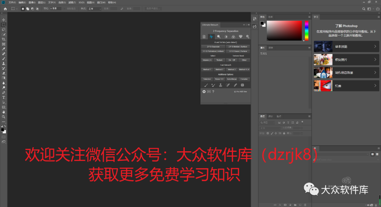Toggle layer filtering switch in Layers panel

tap(302, 122)
